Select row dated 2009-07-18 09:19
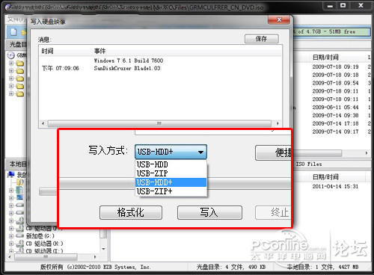This screenshot has height=275, width=374. (335, 67)
